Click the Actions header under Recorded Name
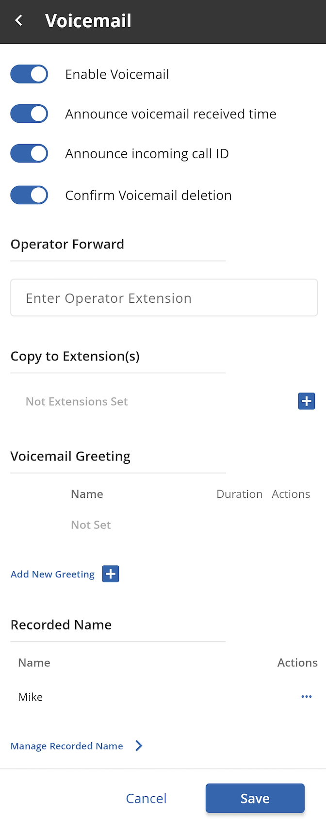 click(297, 663)
